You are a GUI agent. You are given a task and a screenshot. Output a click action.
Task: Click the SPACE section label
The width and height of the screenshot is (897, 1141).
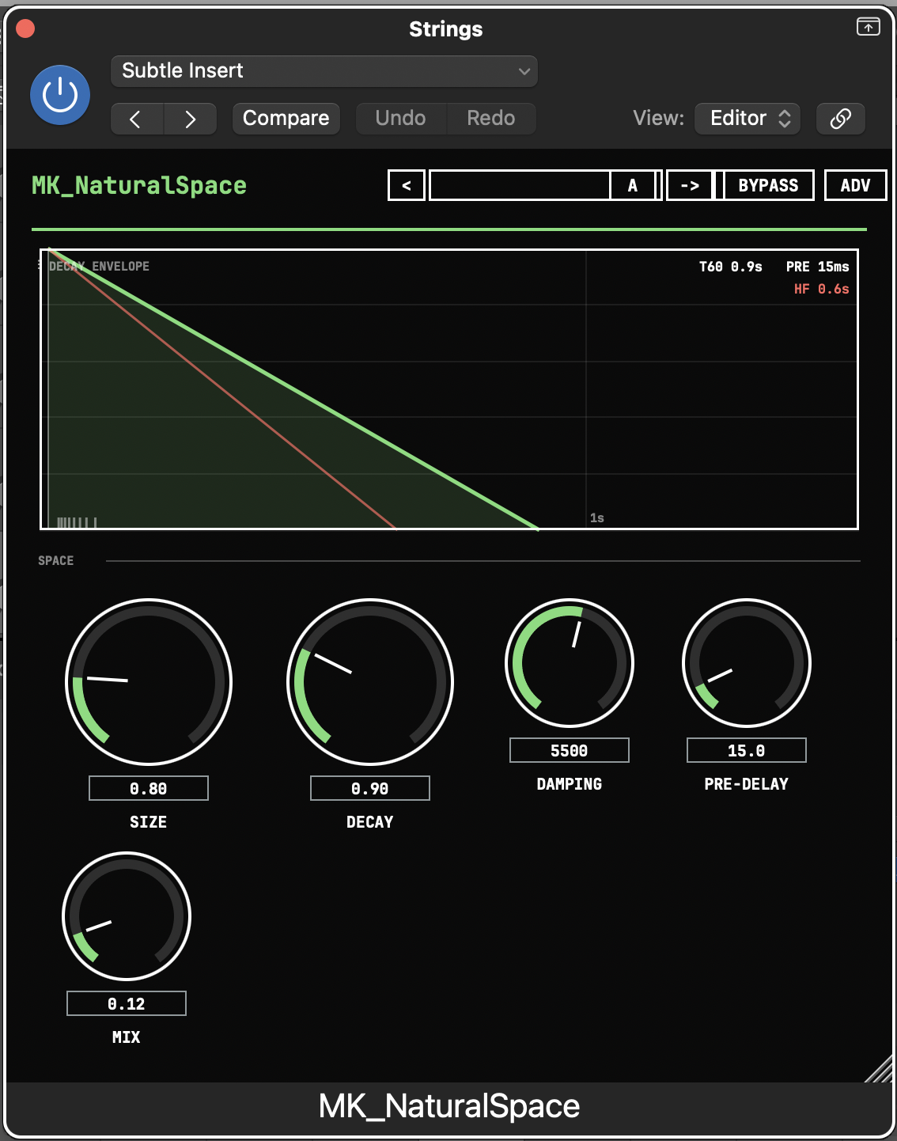[x=56, y=560]
